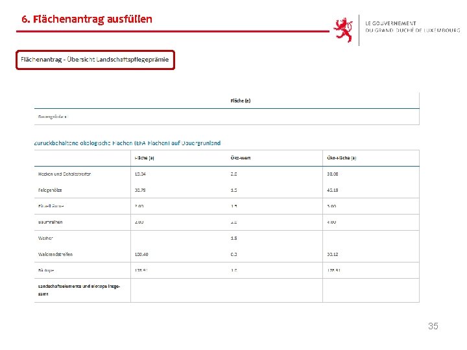Image resolution: width=467 pixels, height=350 pixels.
Task: Click the Öko-Fläche value in Feldgehölze row
Action: [332, 190]
